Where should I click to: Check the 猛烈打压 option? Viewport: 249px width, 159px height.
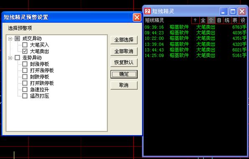25,96
